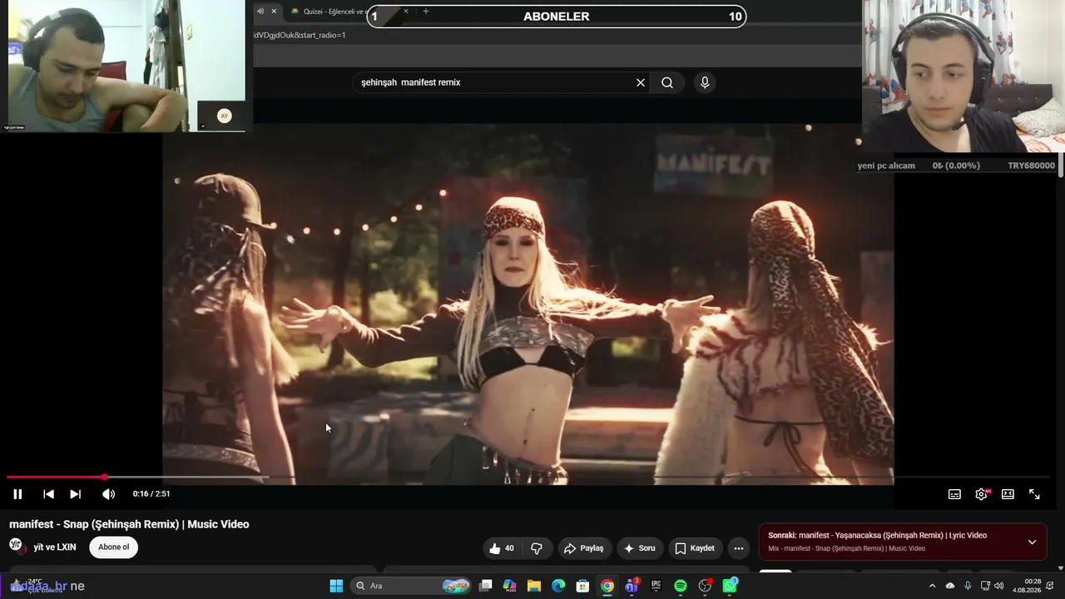Open the Soru ask button

pyautogui.click(x=640, y=548)
